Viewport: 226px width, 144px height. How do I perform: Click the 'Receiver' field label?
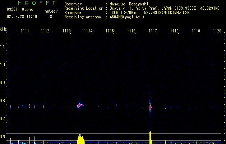click(73, 13)
